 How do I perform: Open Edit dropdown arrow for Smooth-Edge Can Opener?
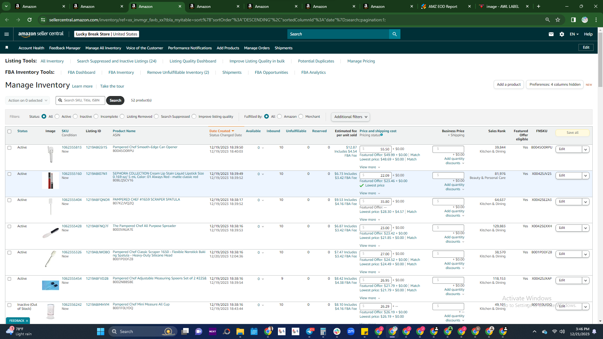point(585,149)
